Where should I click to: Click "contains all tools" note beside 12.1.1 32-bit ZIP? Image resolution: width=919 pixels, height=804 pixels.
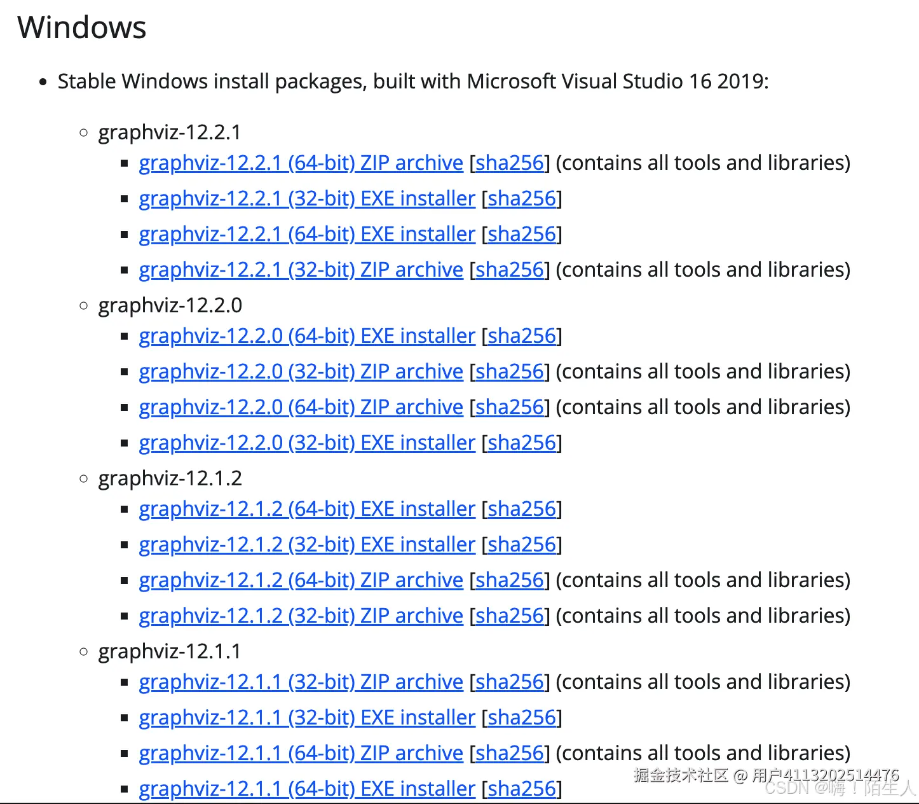[x=703, y=682]
